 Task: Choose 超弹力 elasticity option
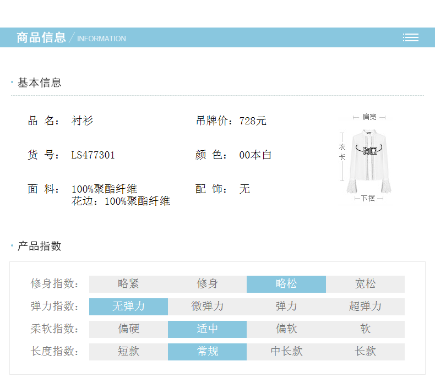(x=365, y=307)
